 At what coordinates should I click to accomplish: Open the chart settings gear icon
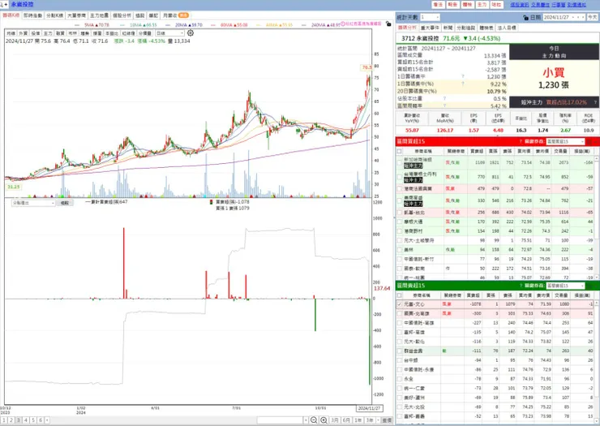[x=191, y=33]
